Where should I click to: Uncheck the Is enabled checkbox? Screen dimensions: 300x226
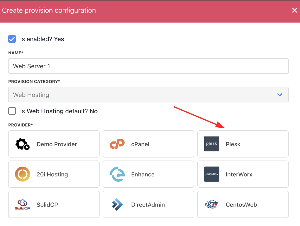click(x=12, y=39)
